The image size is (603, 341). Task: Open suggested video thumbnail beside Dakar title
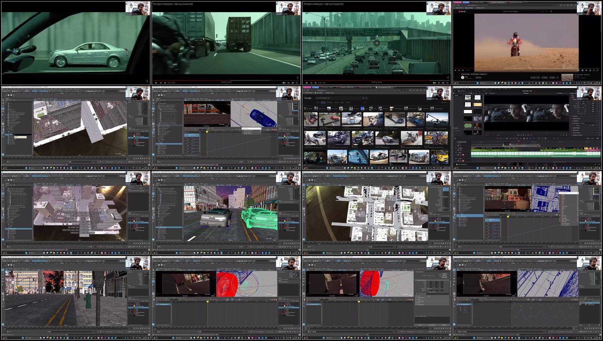[567, 77]
